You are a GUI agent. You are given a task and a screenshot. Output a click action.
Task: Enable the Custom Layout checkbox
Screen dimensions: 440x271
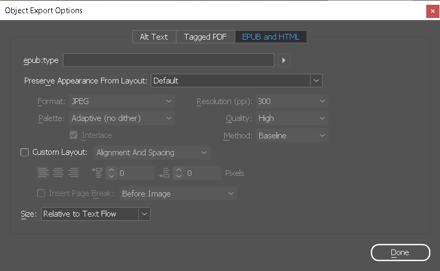pyautogui.click(x=24, y=153)
